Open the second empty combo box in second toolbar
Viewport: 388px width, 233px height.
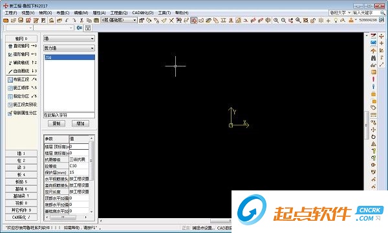click(x=54, y=28)
